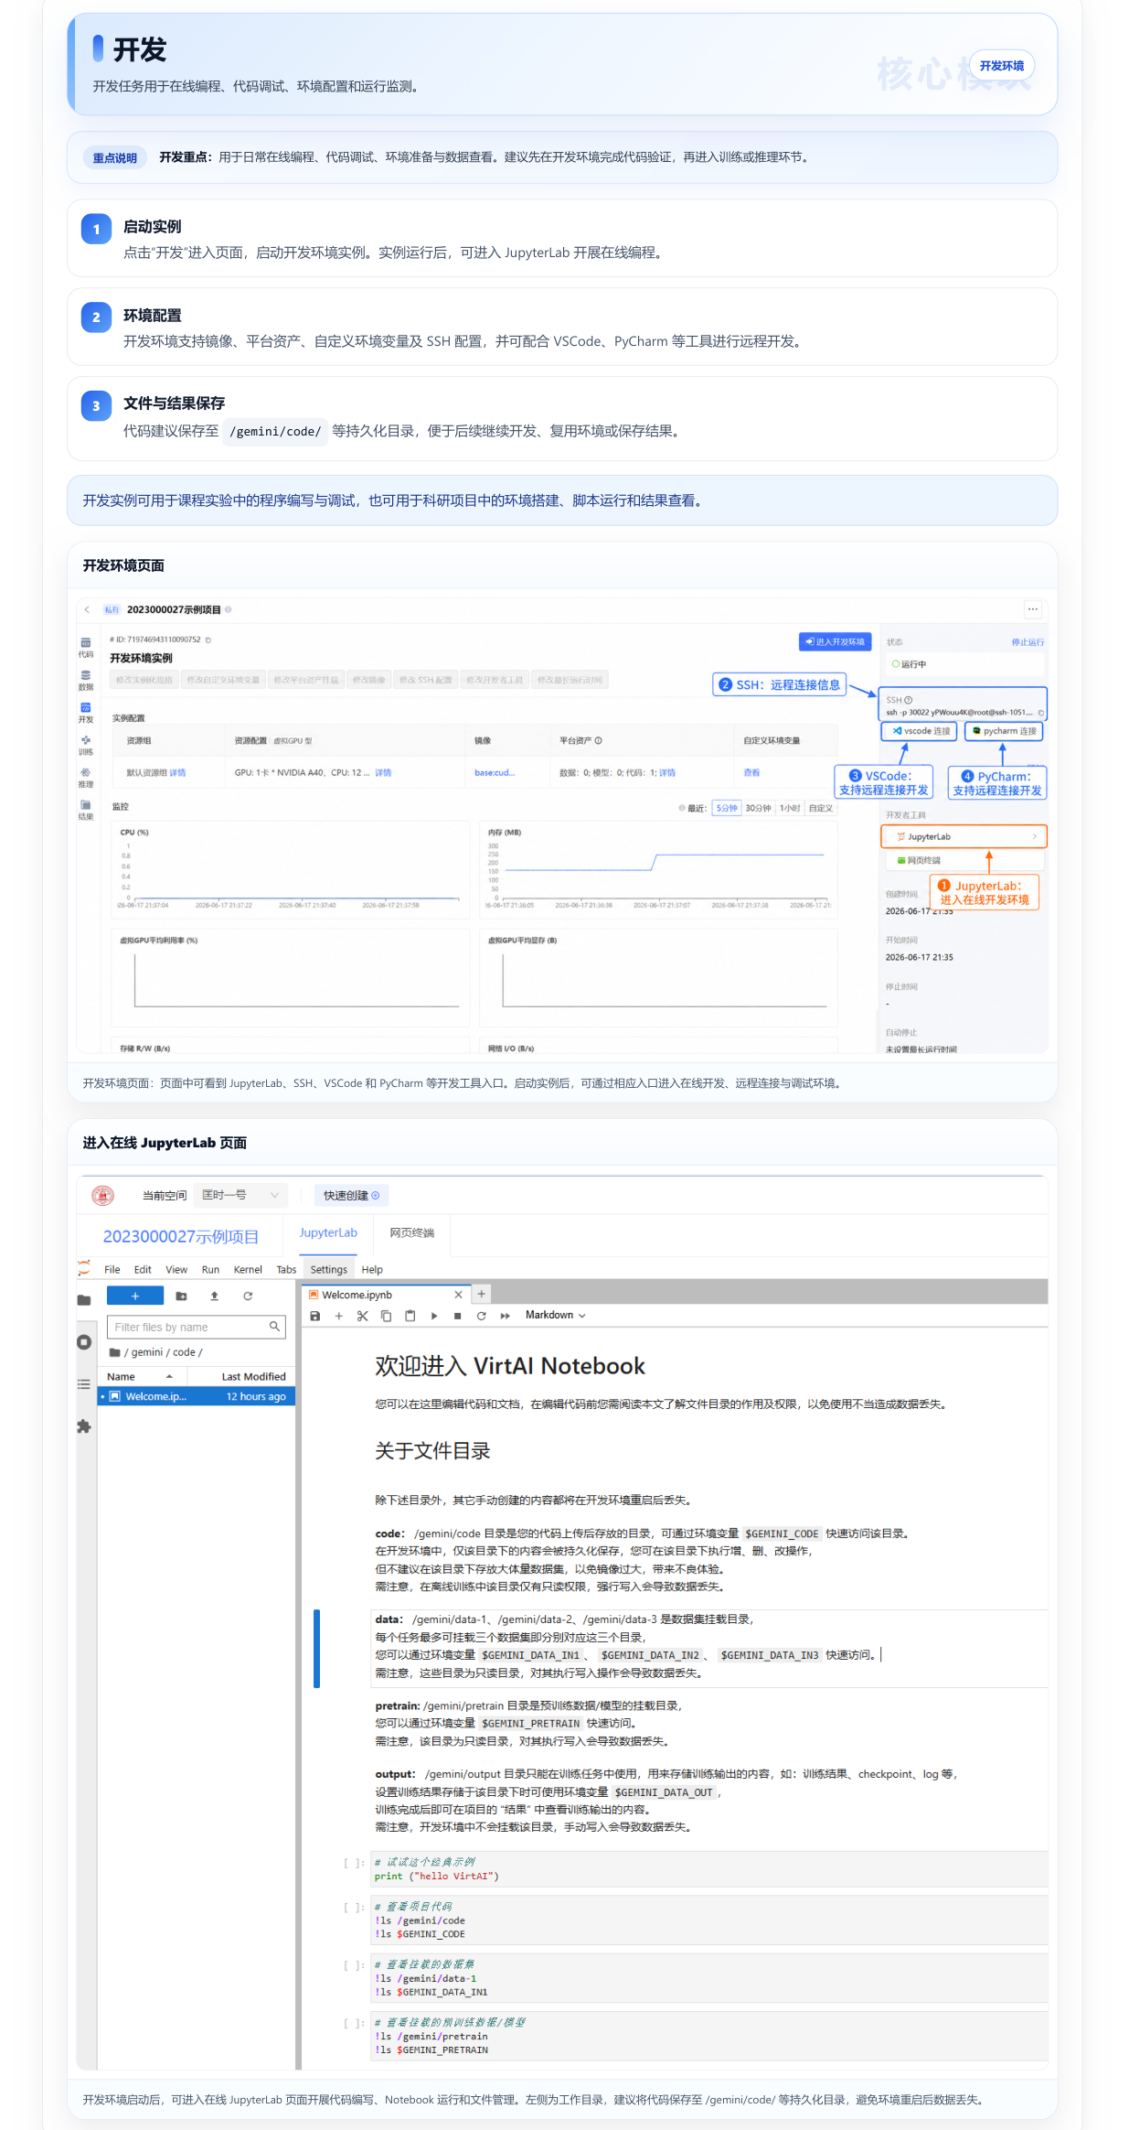The image size is (1129, 2130).
Task: Click the new folder icon in file browser
Action: pos(181,1296)
